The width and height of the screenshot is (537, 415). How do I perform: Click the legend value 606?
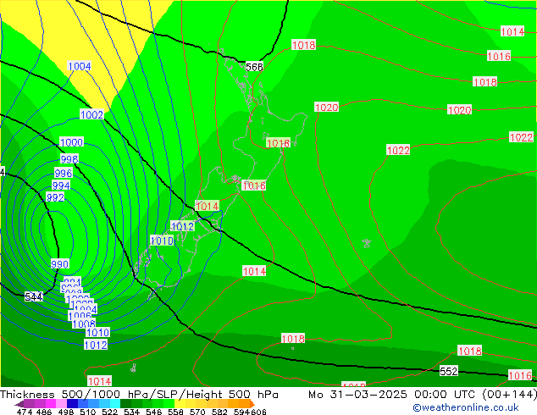point(258,412)
